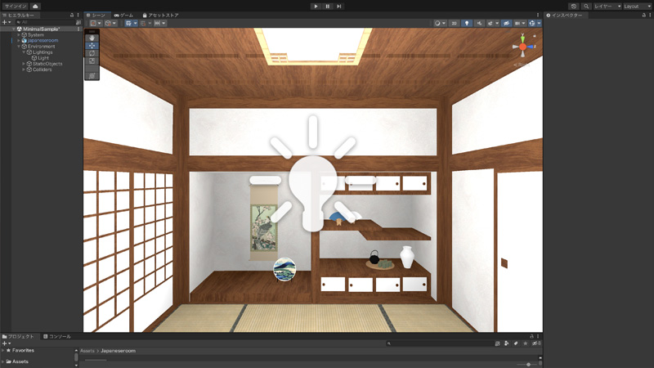This screenshot has width=654, height=368.
Task: Advance one frame with the Step button
Action: click(x=339, y=7)
